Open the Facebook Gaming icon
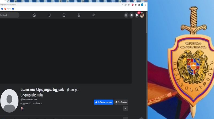The width and height of the screenshot is (214, 119). 94,15
